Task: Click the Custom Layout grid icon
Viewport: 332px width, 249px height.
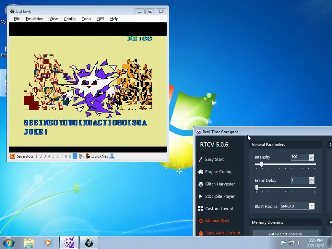Action: point(200,208)
